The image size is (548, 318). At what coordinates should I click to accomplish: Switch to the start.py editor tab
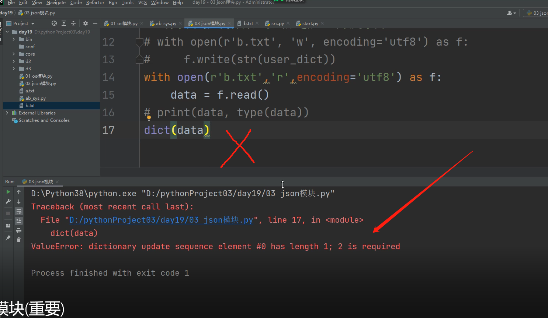coord(310,23)
